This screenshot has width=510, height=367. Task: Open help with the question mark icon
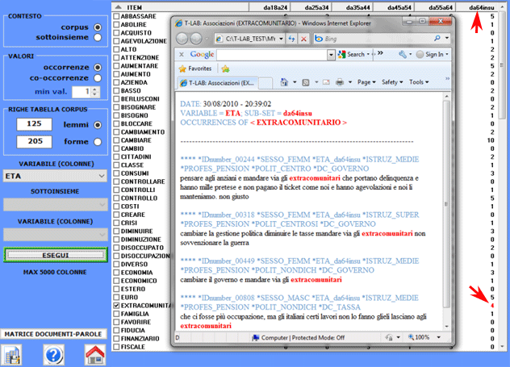54,354
